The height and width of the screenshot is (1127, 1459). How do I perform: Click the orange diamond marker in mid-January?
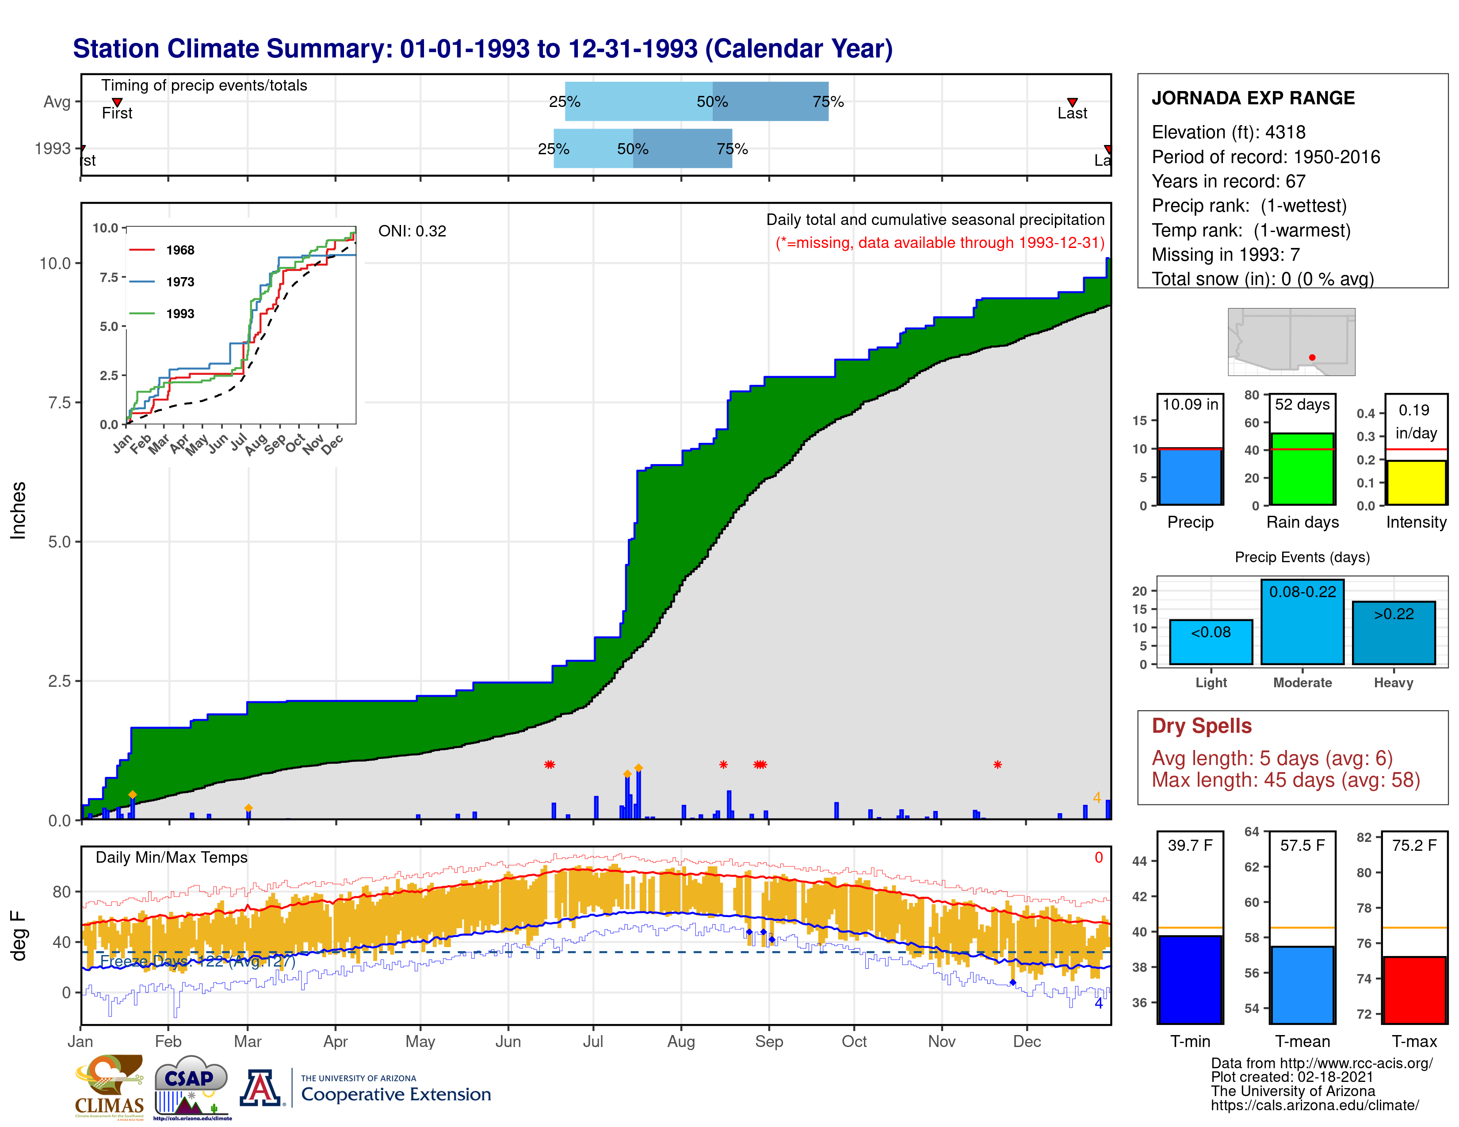coord(132,795)
